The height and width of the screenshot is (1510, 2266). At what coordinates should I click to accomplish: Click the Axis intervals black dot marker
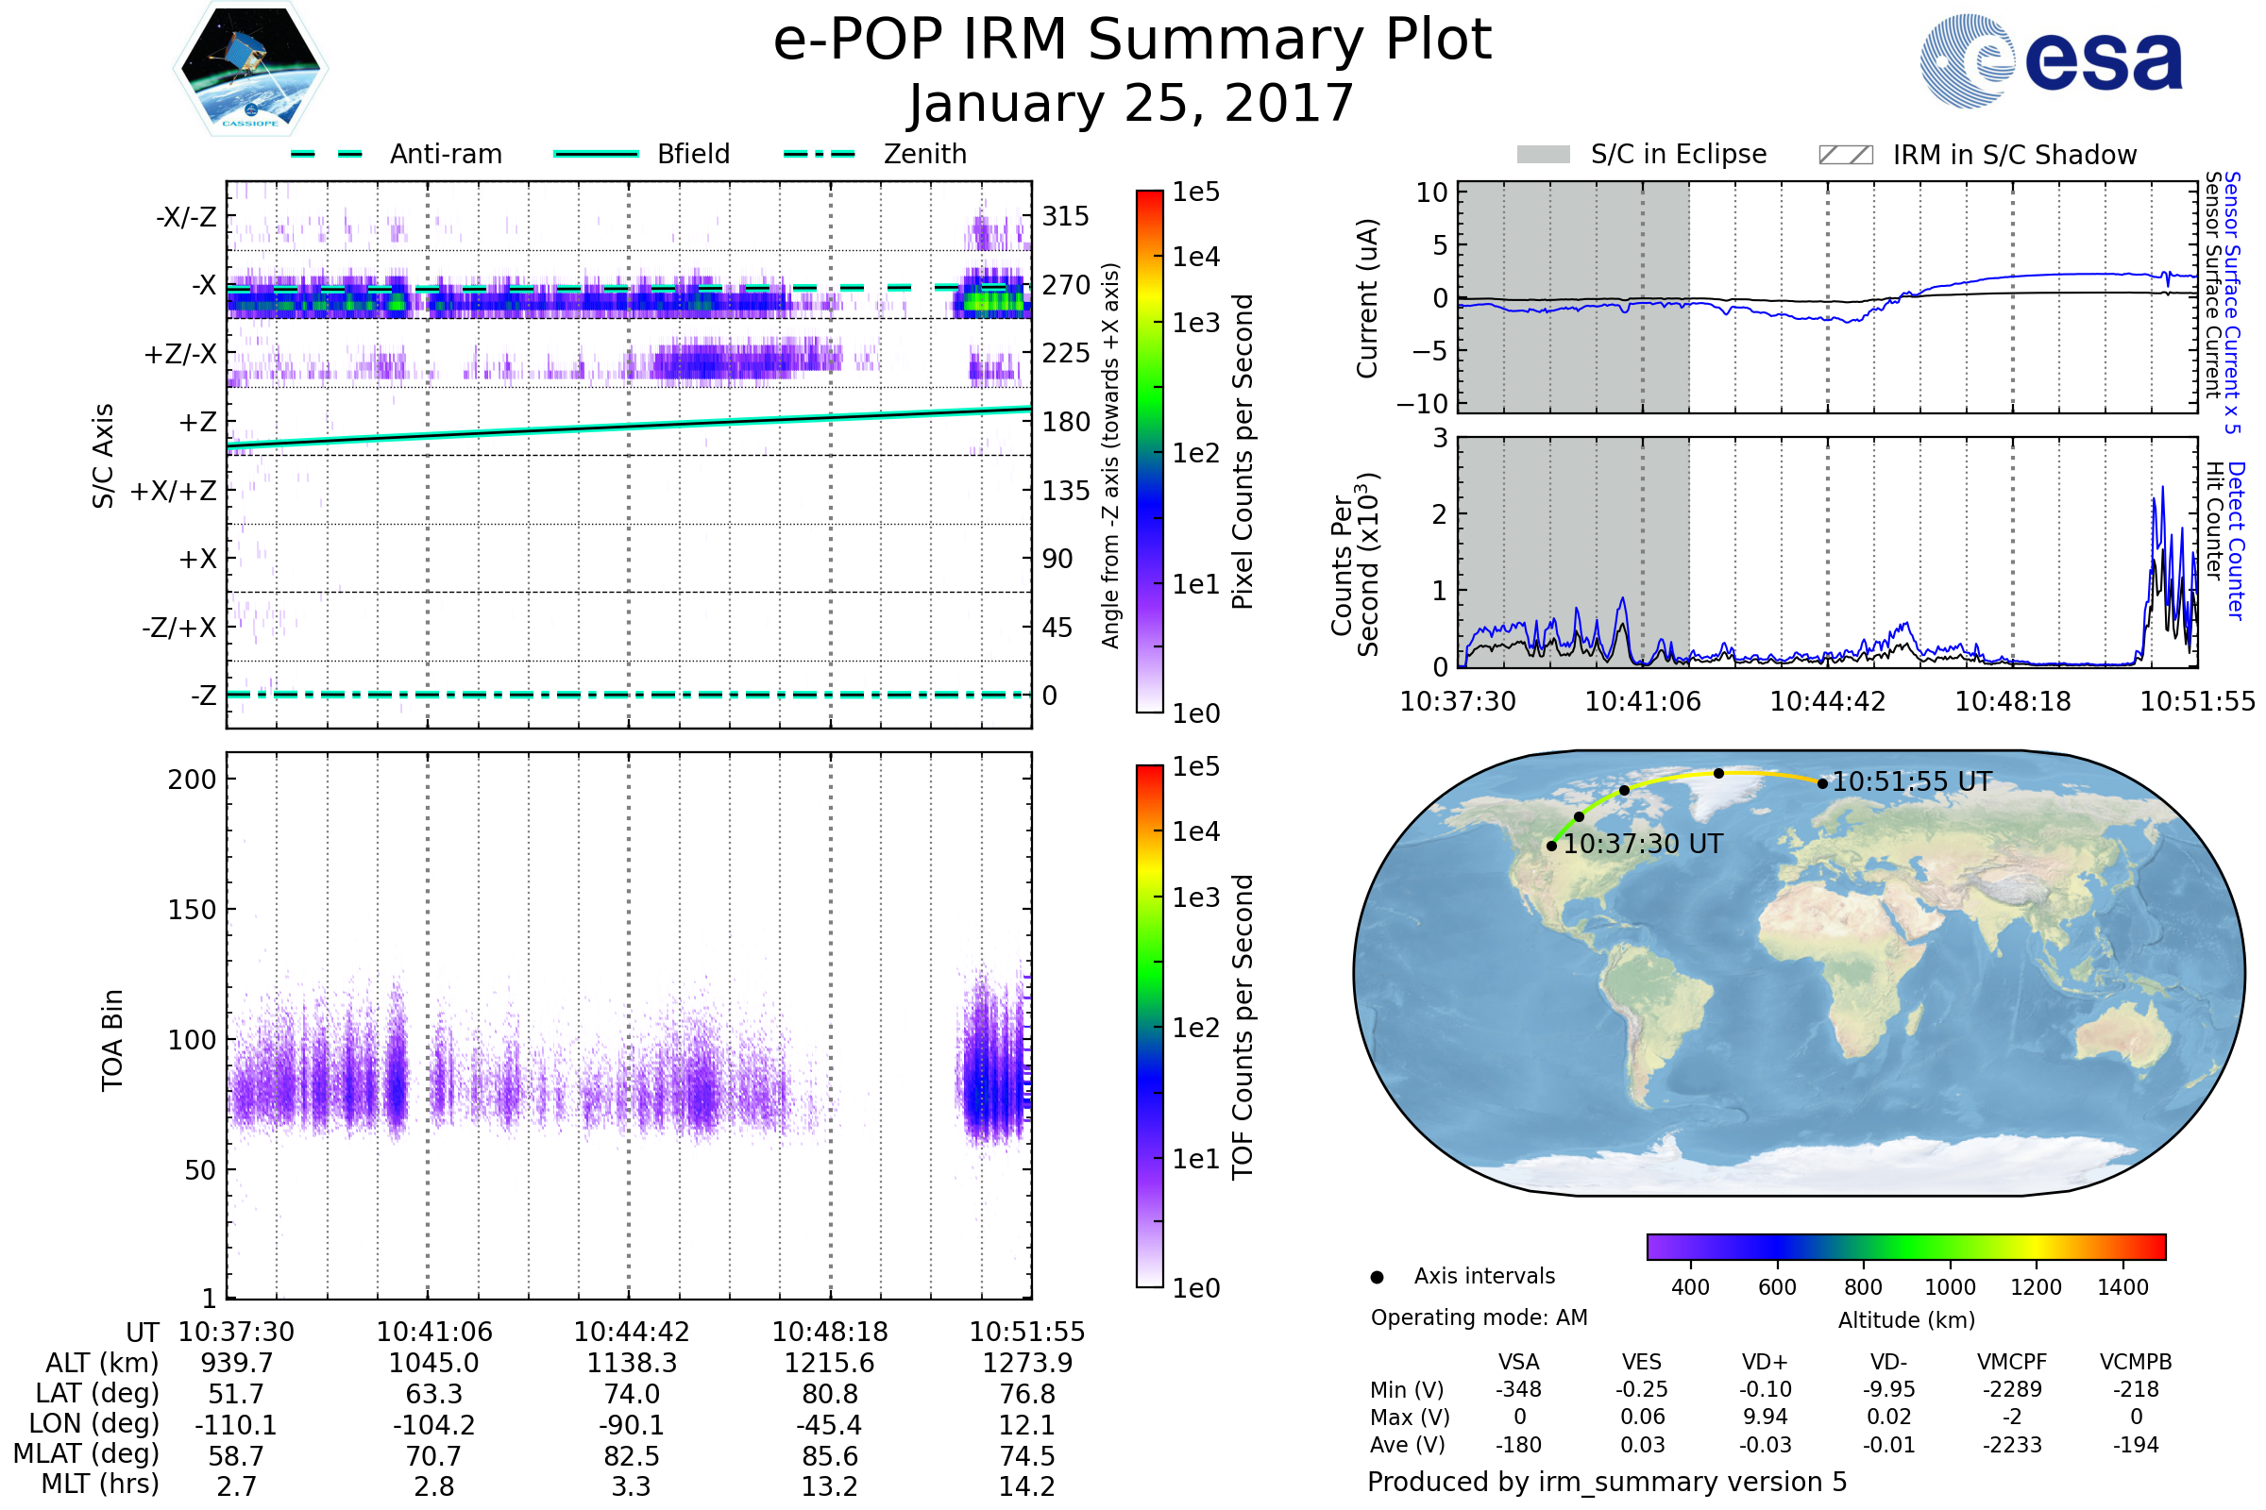coord(1377,1277)
